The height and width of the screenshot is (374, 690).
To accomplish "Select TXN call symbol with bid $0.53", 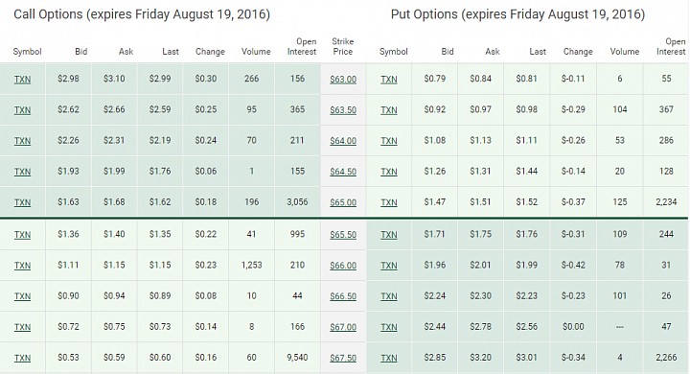I will pos(22,358).
